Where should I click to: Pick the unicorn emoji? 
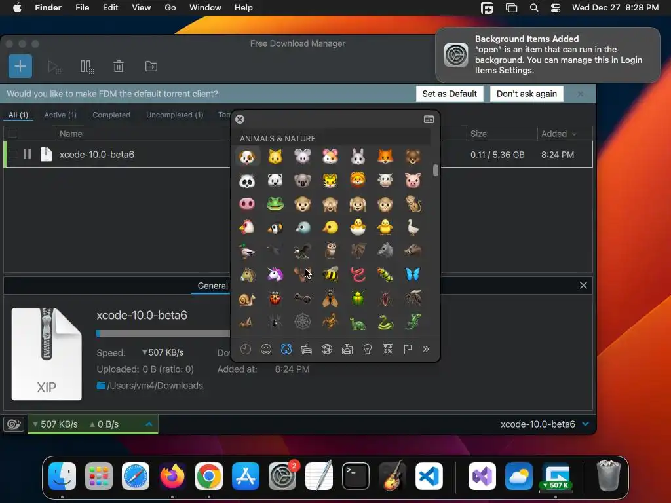275,274
